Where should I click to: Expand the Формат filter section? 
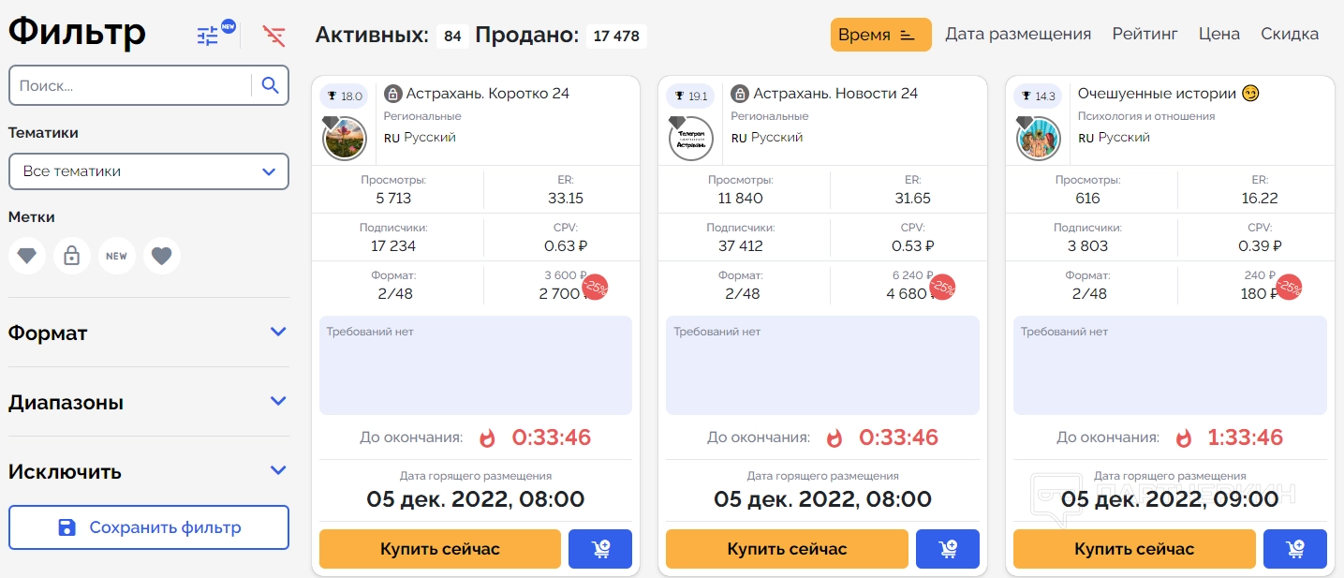(277, 333)
